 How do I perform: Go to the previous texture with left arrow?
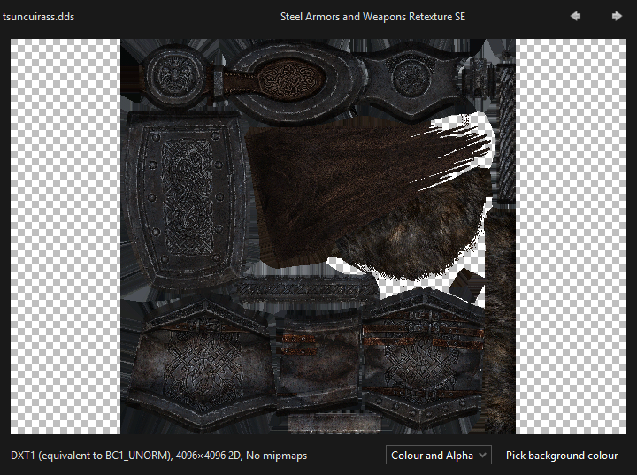pos(575,16)
